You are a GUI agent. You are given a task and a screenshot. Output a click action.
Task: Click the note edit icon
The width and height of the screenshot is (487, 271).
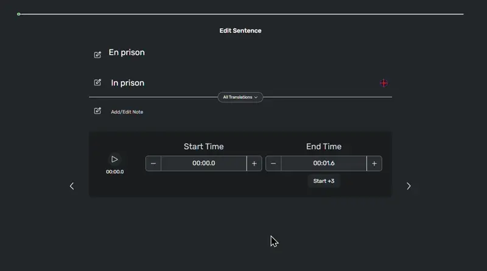97,111
